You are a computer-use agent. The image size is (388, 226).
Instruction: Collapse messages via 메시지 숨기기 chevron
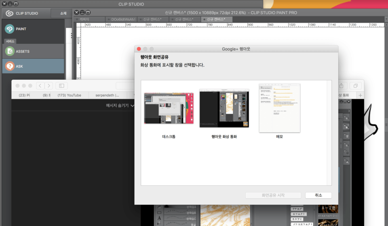pos(133,106)
